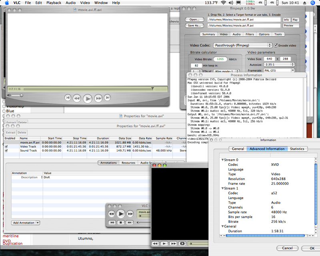Viewport: 320px width, 256px height.
Task: Click the Video Size height 288 field
Action: click(x=285, y=59)
